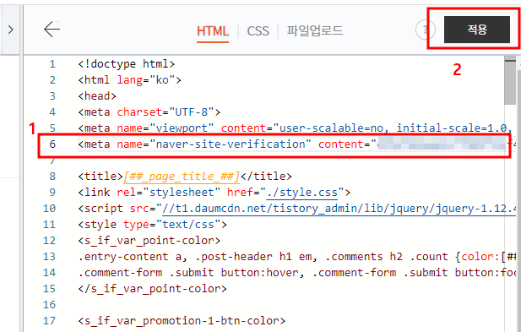Open the 파일업로드 tab
This screenshot has height=332, width=521.
click(315, 31)
